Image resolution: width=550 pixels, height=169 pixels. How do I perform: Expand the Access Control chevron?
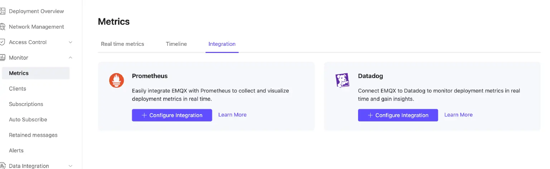(71, 42)
